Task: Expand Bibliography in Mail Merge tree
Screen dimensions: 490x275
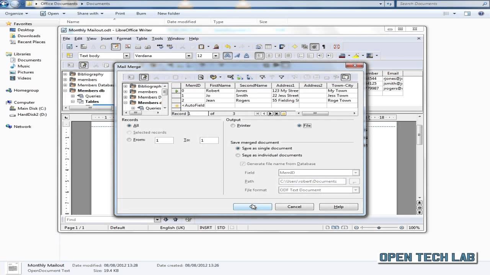Action: [x=126, y=86]
